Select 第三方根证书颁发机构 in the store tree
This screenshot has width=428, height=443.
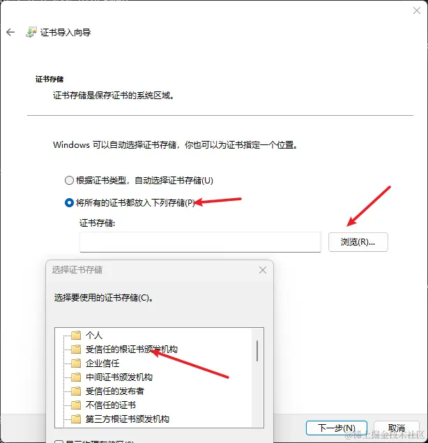click(128, 419)
